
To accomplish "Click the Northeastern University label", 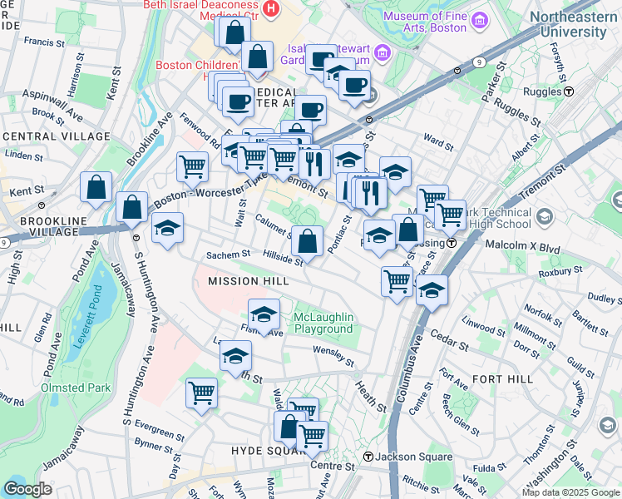I will tap(573, 24).
